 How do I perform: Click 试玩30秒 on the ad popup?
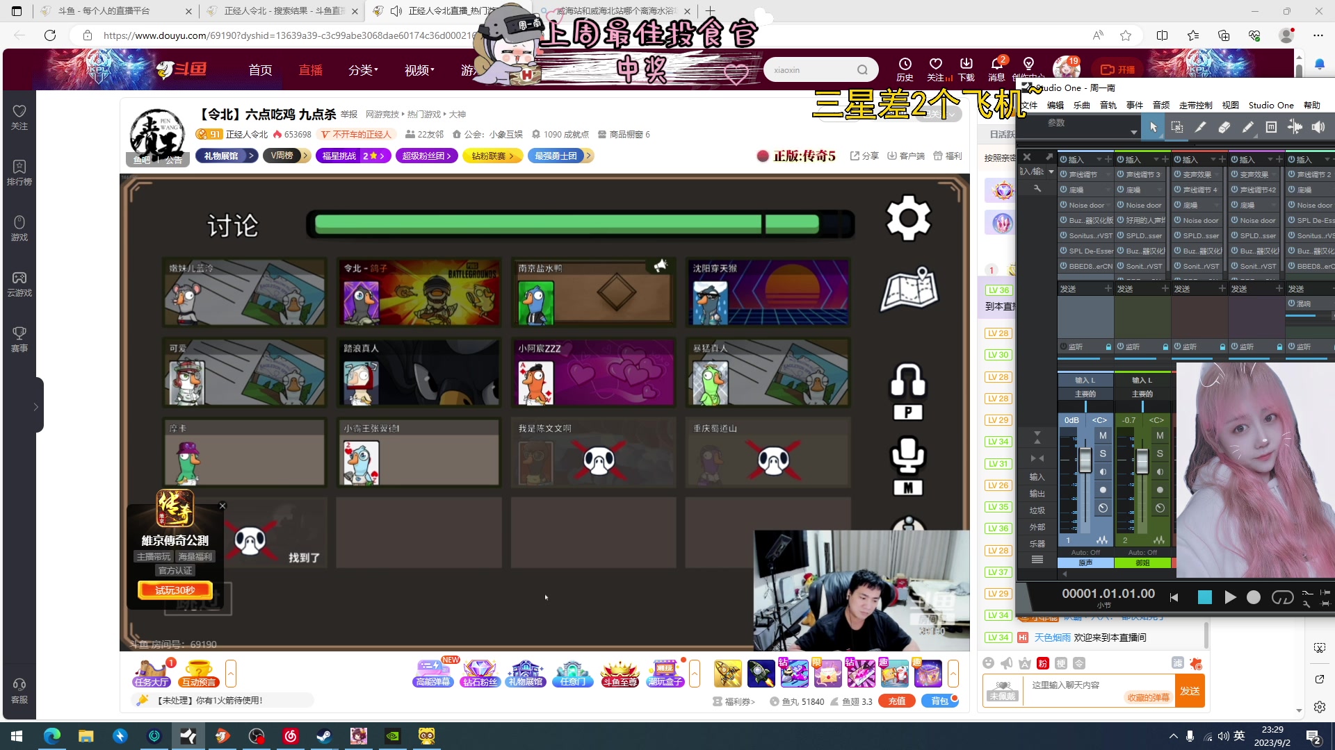coord(175,590)
